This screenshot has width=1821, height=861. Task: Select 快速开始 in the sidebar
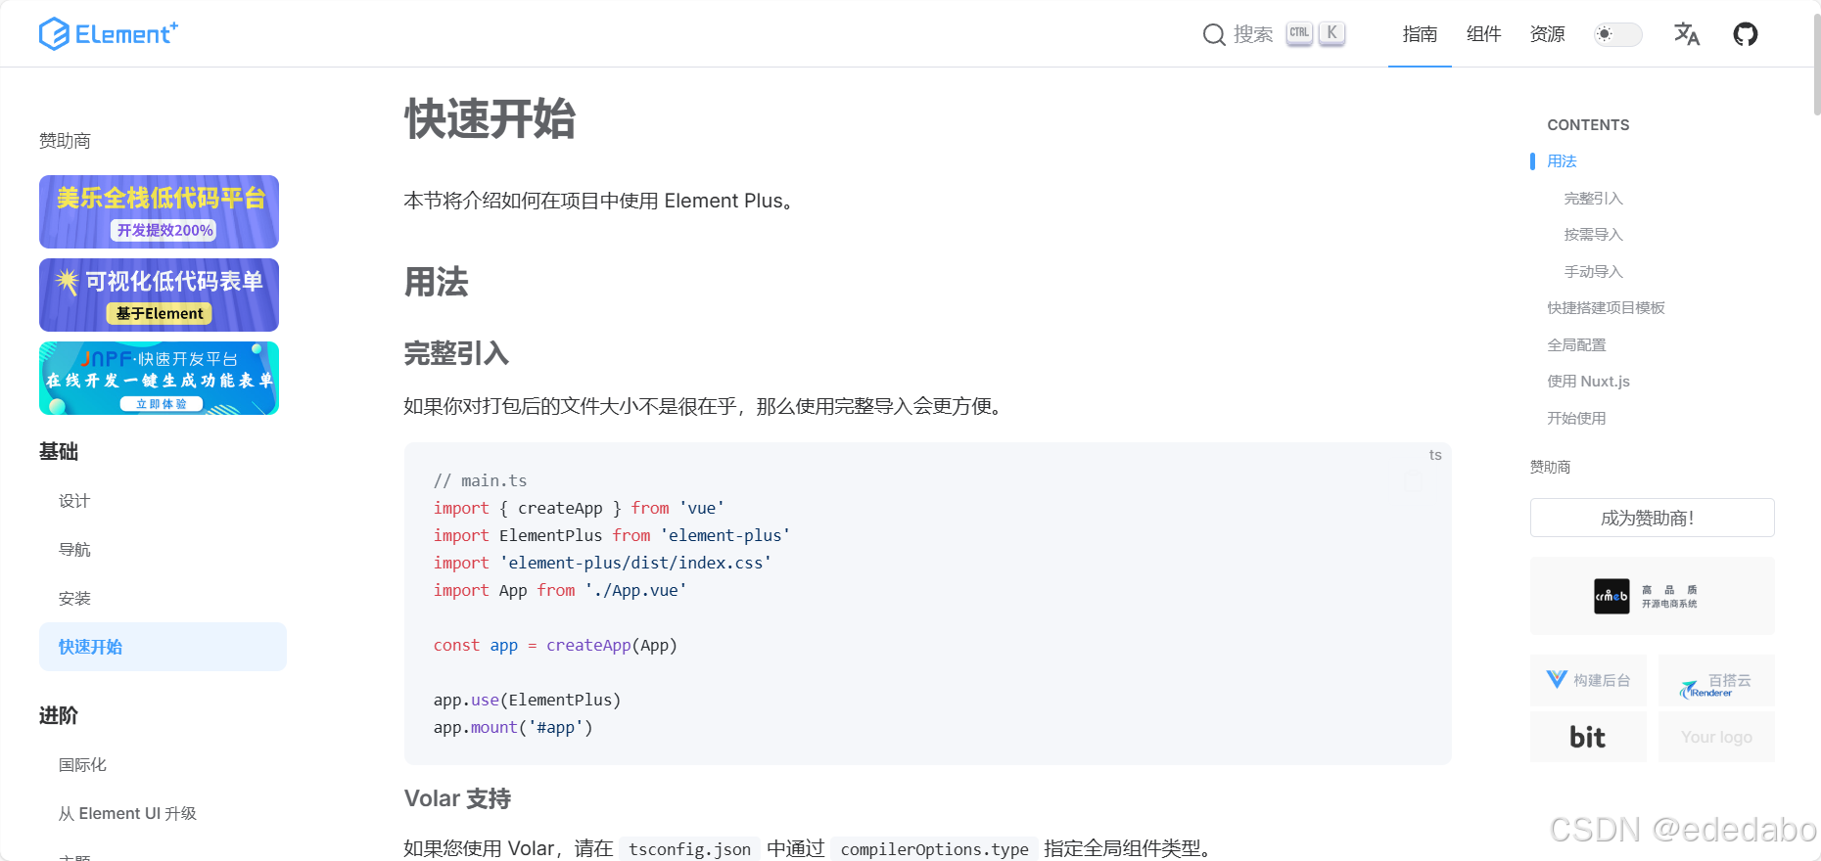(163, 647)
